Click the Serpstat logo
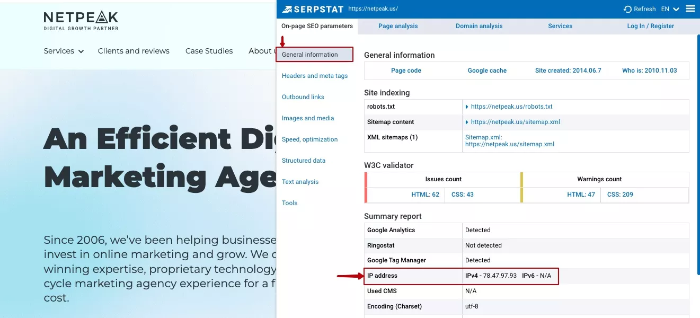 click(x=313, y=9)
